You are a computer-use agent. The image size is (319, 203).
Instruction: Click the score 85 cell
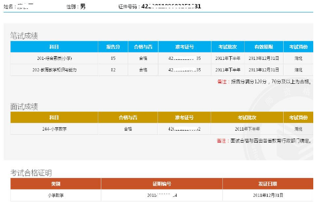tap(113, 58)
